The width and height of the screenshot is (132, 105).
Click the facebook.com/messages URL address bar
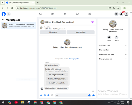point(38,8)
